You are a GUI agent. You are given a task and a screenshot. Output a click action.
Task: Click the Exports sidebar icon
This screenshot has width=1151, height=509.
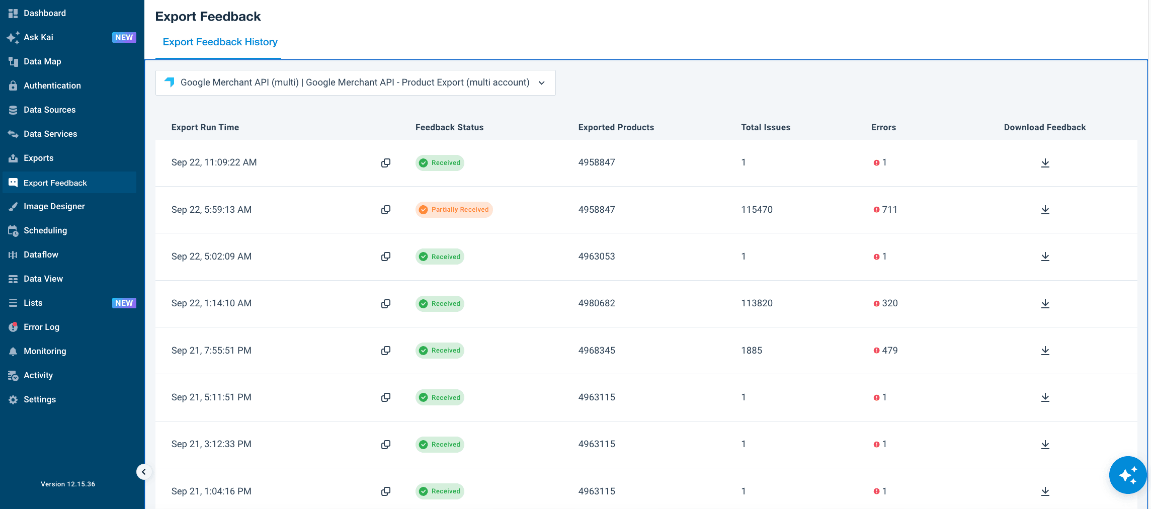(13, 158)
